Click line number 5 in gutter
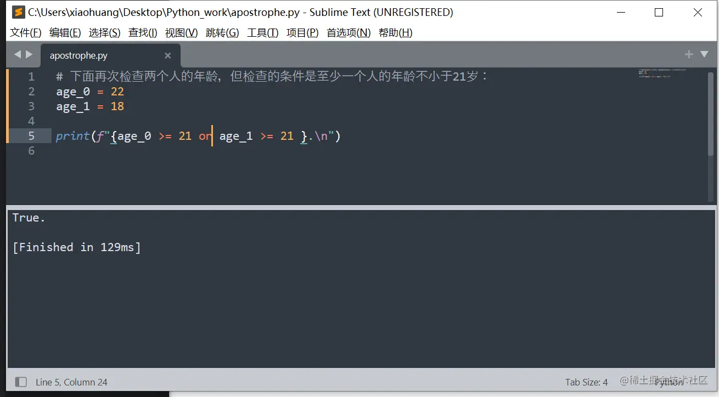 (x=31, y=136)
